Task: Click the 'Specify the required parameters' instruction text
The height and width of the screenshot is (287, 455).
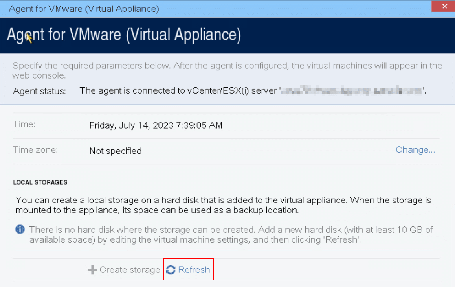Action: point(227,71)
